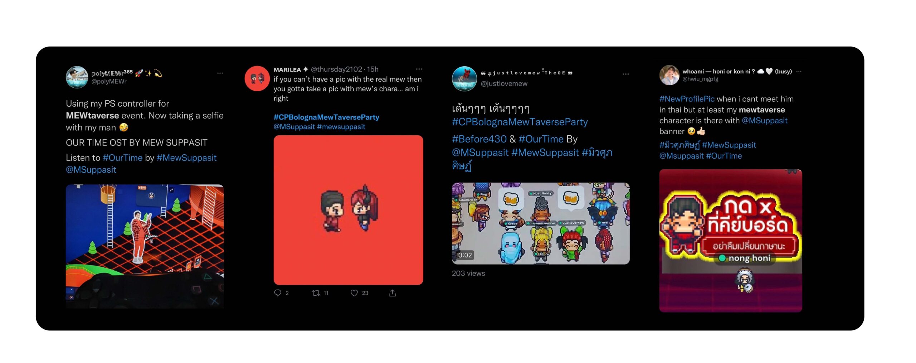The image size is (916, 363).
Task: Open the three-dot menu on polyMEWr's tweet
Action: tap(220, 73)
